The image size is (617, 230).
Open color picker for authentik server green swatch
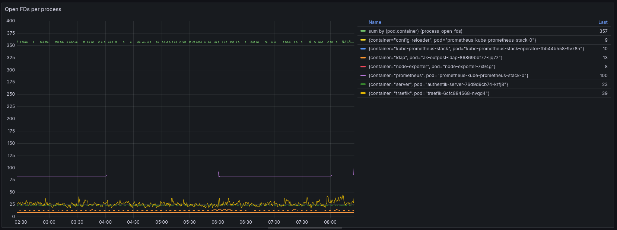(x=363, y=84)
